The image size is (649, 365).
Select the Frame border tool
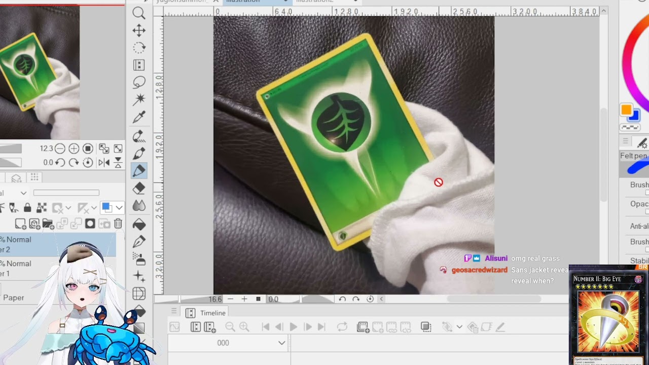click(x=139, y=294)
